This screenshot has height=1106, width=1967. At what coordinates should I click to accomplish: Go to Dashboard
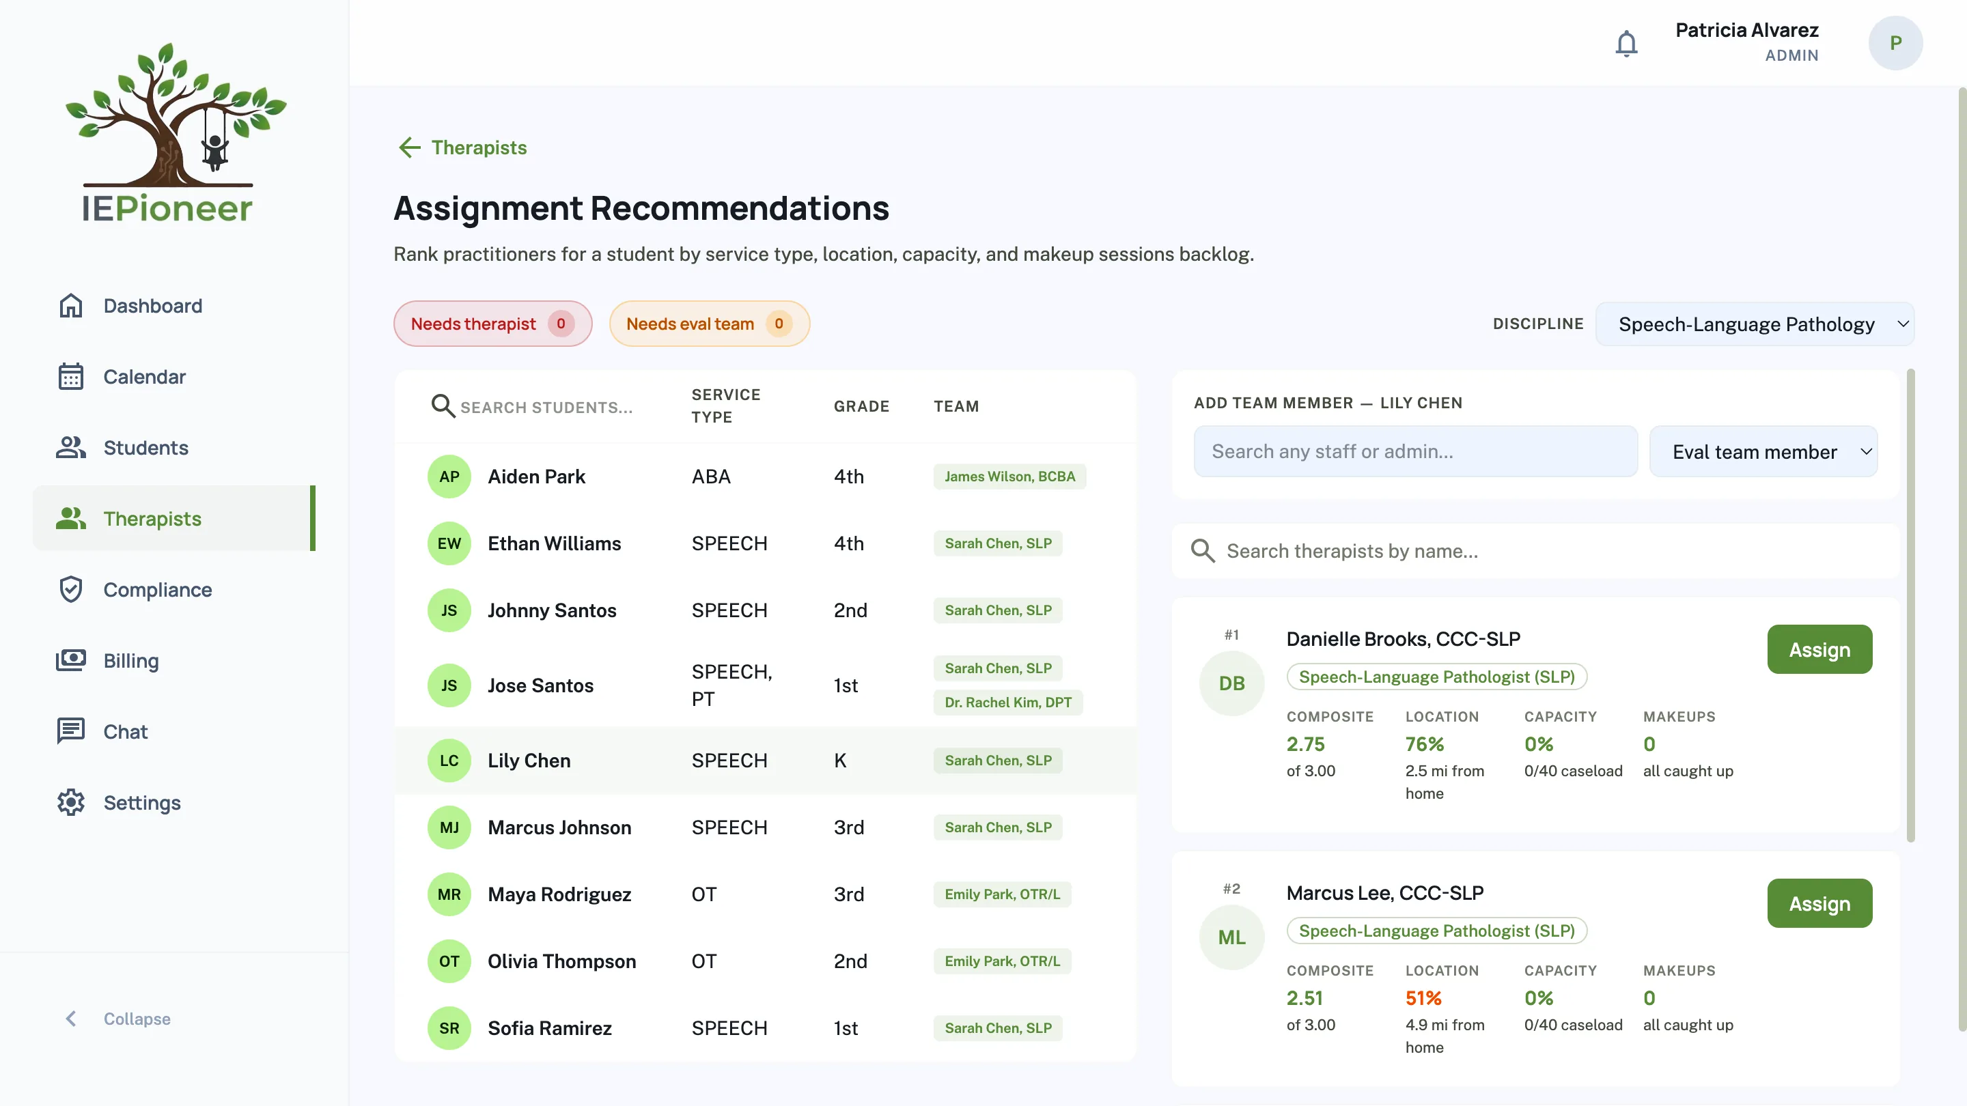coord(174,306)
